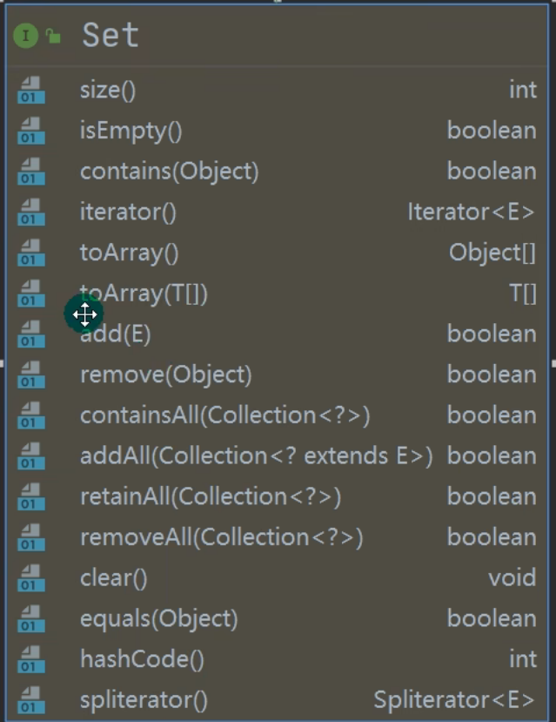
Task: Select addAll(Collection<? extends E>) method
Action: click(x=256, y=456)
